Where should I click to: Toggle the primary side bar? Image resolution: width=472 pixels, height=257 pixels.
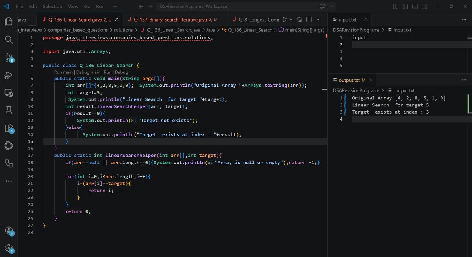tap(405, 6)
